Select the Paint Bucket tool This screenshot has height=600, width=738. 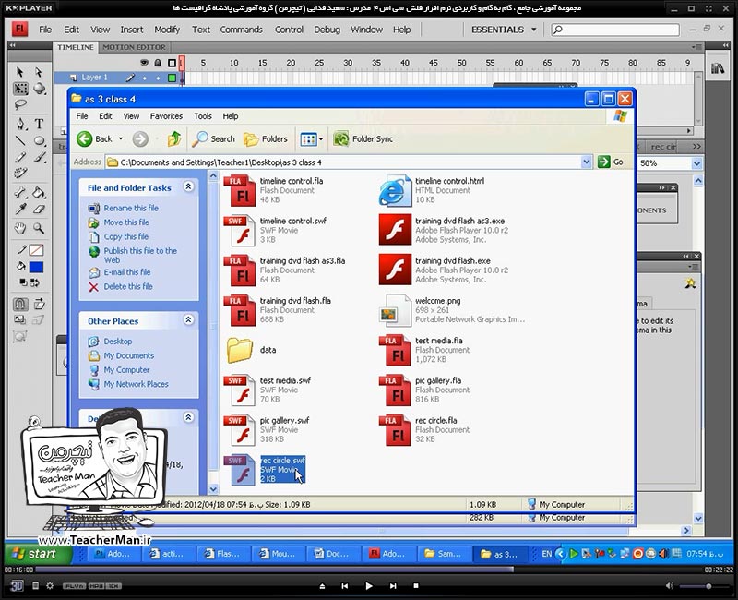tap(39, 192)
